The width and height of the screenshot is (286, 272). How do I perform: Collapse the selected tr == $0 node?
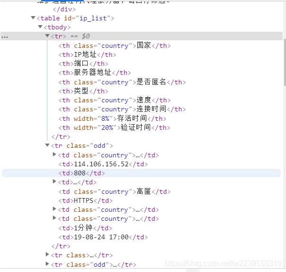(47, 36)
